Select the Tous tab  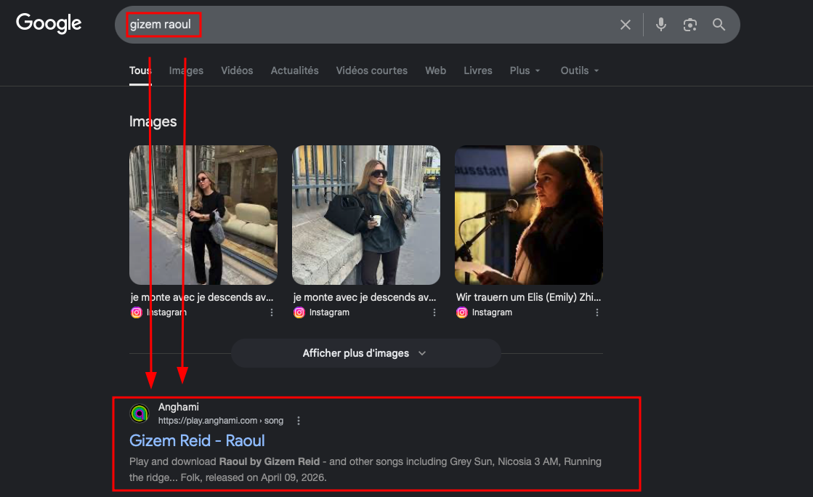point(140,70)
